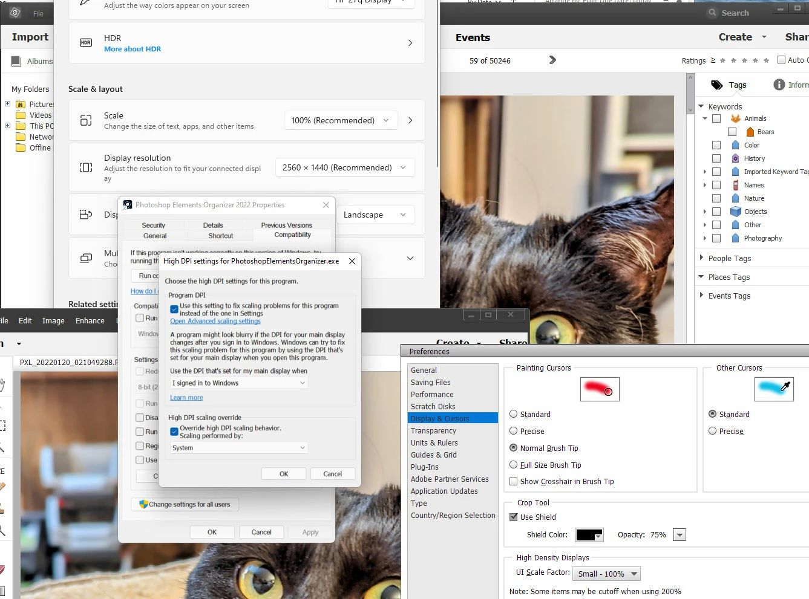
Task: Open 'I signed in to Windows' dropdown
Action: tap(239, 383)
